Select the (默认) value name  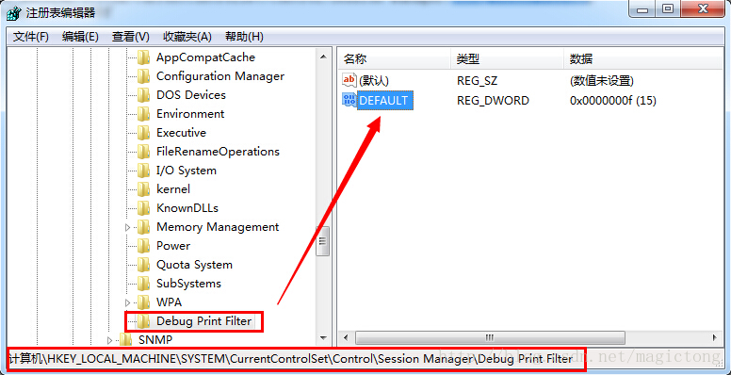[374, 81]
